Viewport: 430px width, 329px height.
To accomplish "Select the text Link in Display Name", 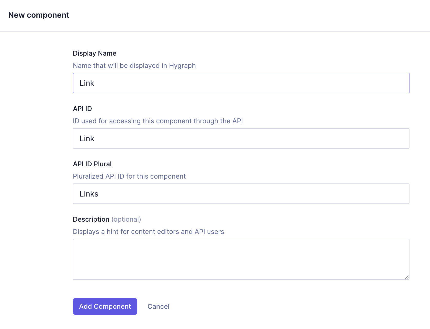I will pyautogui.click(x=87, y=83).
